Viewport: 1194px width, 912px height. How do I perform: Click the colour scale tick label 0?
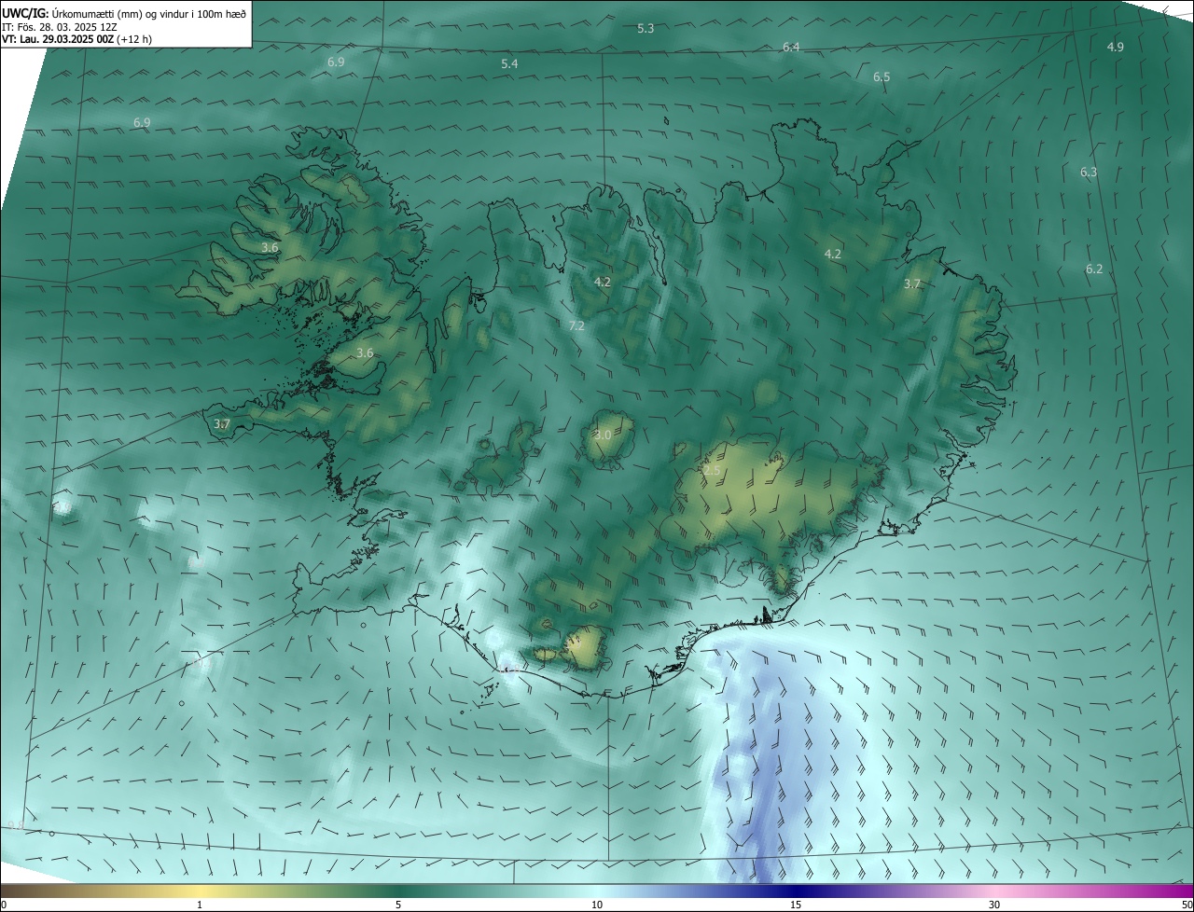tap(4, 905)
